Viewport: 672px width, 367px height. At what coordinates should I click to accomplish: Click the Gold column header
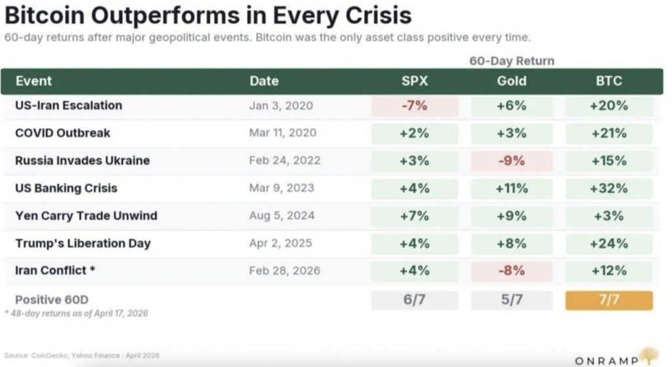coord(511,81)
